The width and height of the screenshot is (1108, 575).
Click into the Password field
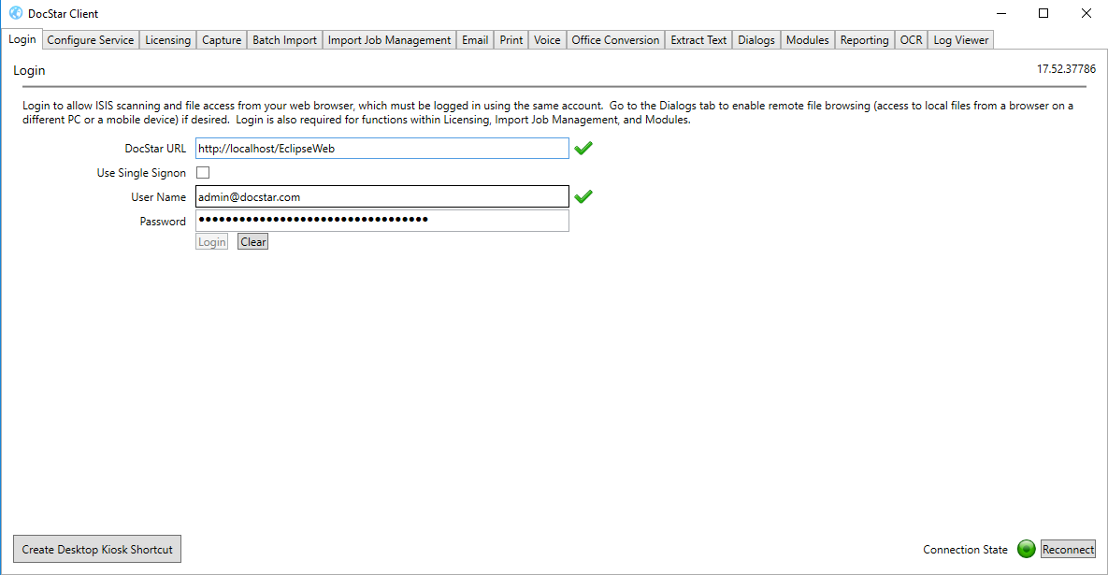click(382, 221)
